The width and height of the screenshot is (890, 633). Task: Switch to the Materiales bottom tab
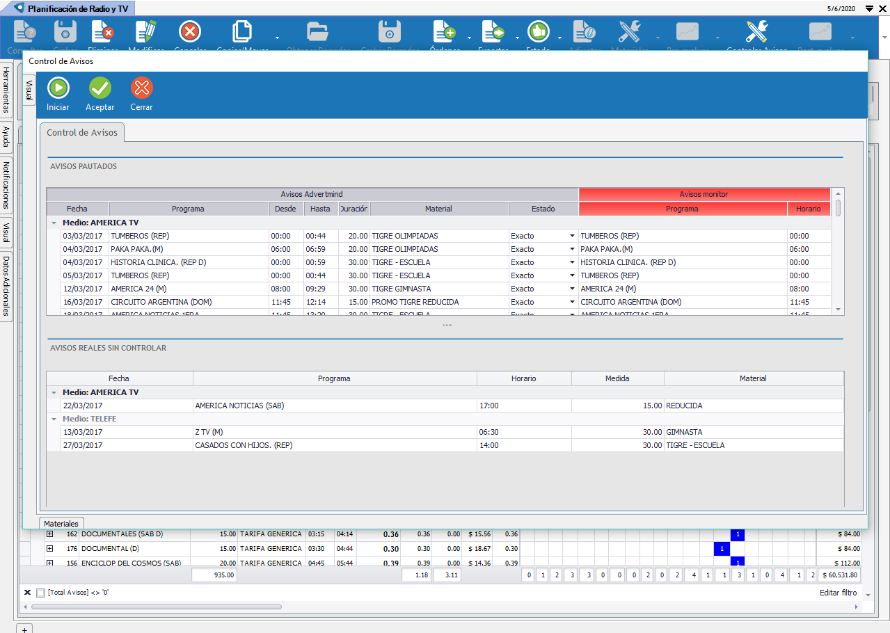(61, 523)
